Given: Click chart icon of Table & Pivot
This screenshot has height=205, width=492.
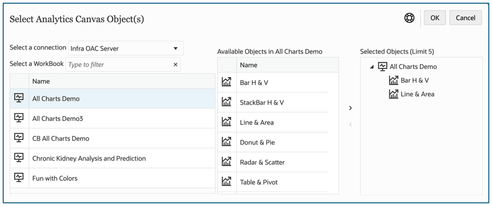Looking at the screenshot, I should click(226, 182).
